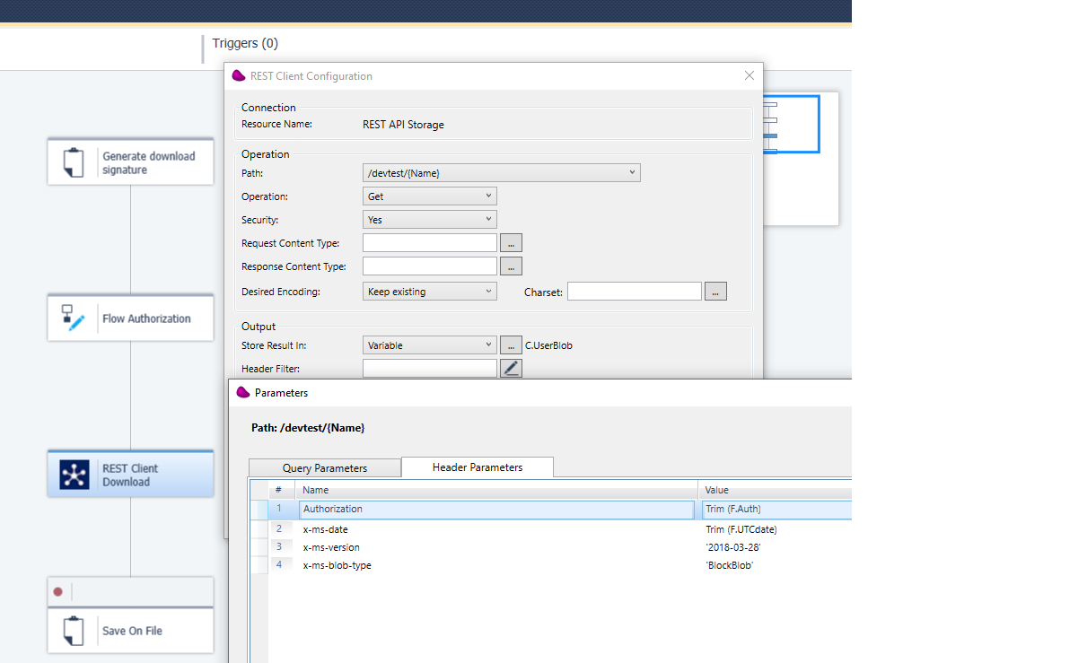
Task: Click the Request Content Type ellipsis icon
Action: coord(510,242)
